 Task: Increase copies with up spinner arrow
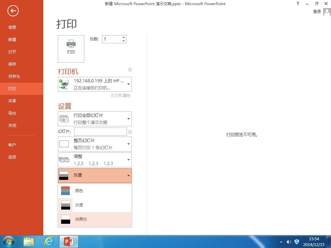coord(124,37)
